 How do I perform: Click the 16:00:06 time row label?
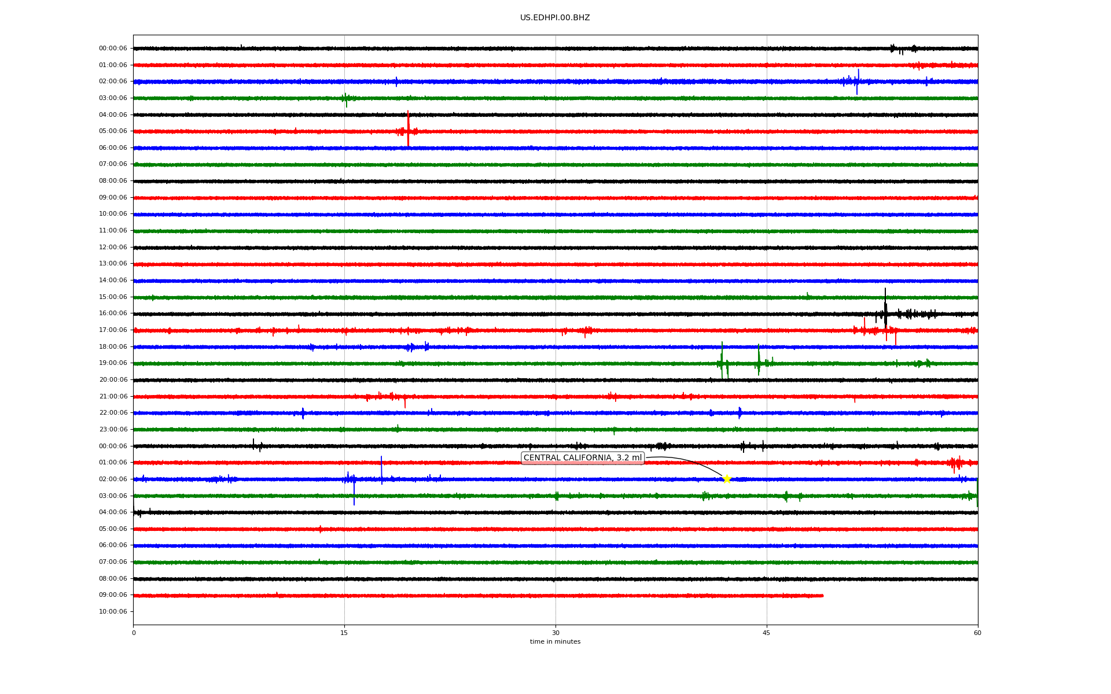113,313
